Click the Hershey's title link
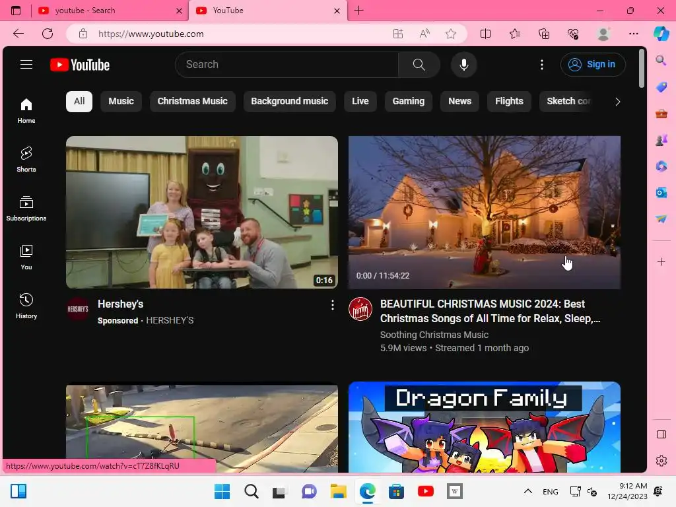This screenshot has height=507, width=676. point(120,304)
